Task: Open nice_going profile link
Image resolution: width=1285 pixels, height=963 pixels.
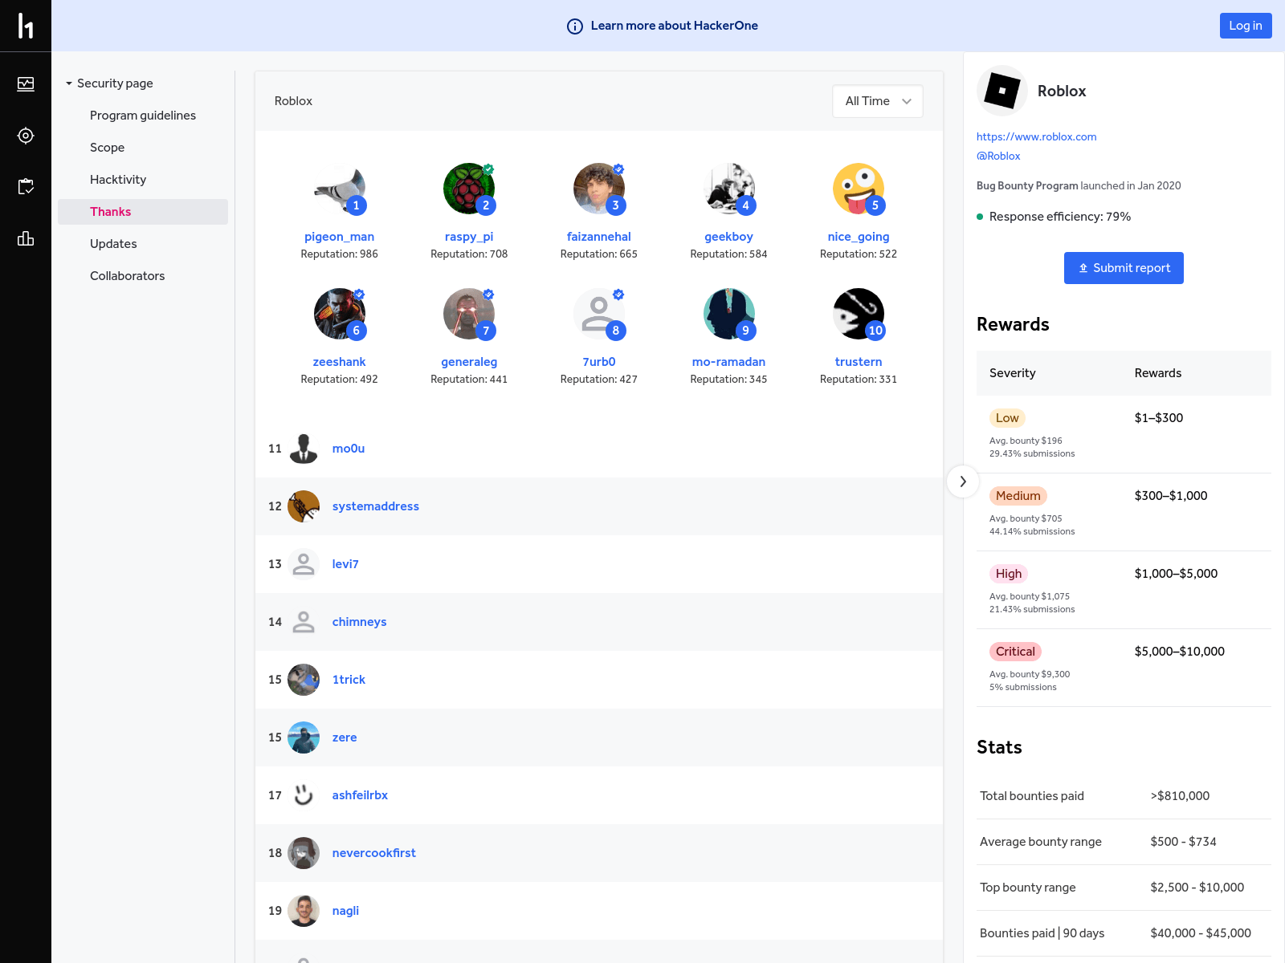Action: [859, 237]
